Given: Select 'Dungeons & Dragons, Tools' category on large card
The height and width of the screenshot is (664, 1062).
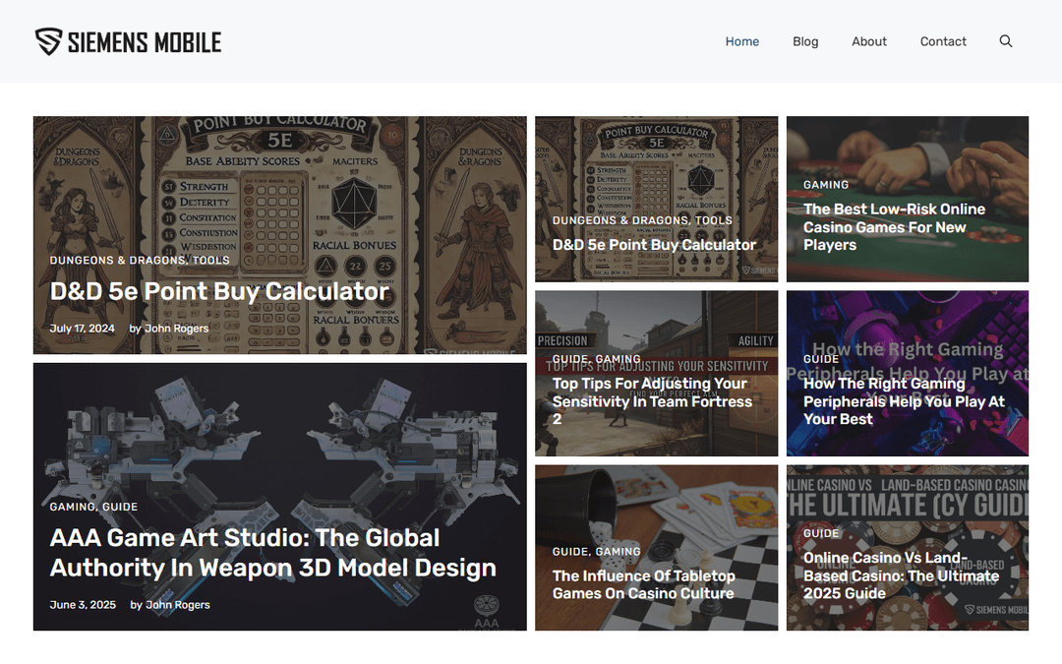Looking at the screenshot, I should coord(140,260).
